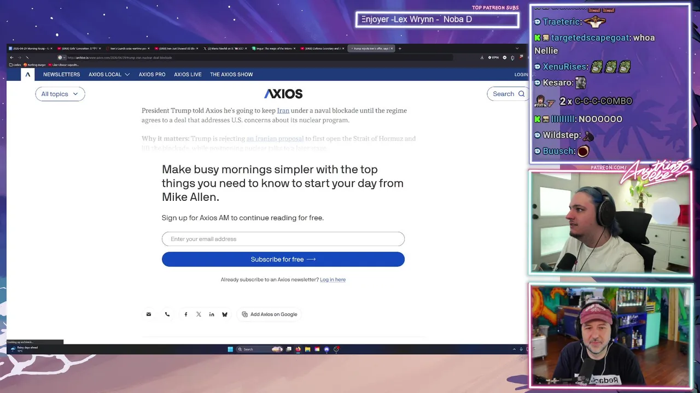Image resolution: width=700 pixels, height=393 pixels.
Task: Open The Axios Show in nav bar
Action: pyautogui.click(x=231, y=74)
